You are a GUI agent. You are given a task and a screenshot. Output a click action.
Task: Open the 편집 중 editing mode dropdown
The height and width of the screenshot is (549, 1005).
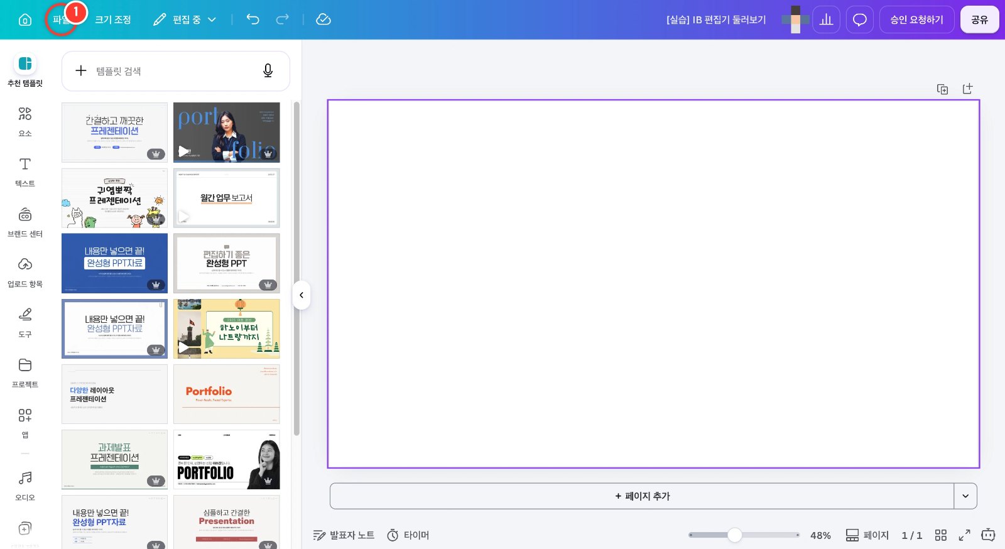pos(185,19)
